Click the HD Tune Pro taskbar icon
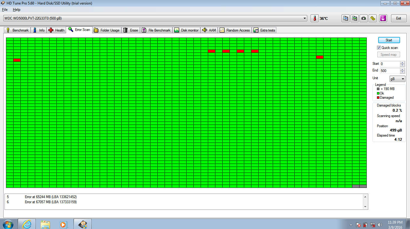The height and width of the screenshot is (229, 410). (x=83, y=224)
